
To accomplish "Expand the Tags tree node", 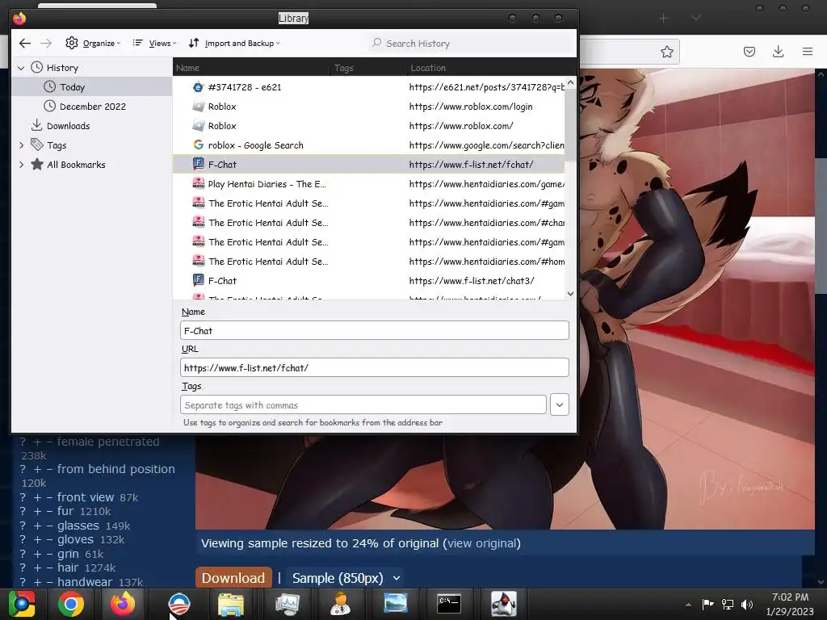I will tap(21, 145).
